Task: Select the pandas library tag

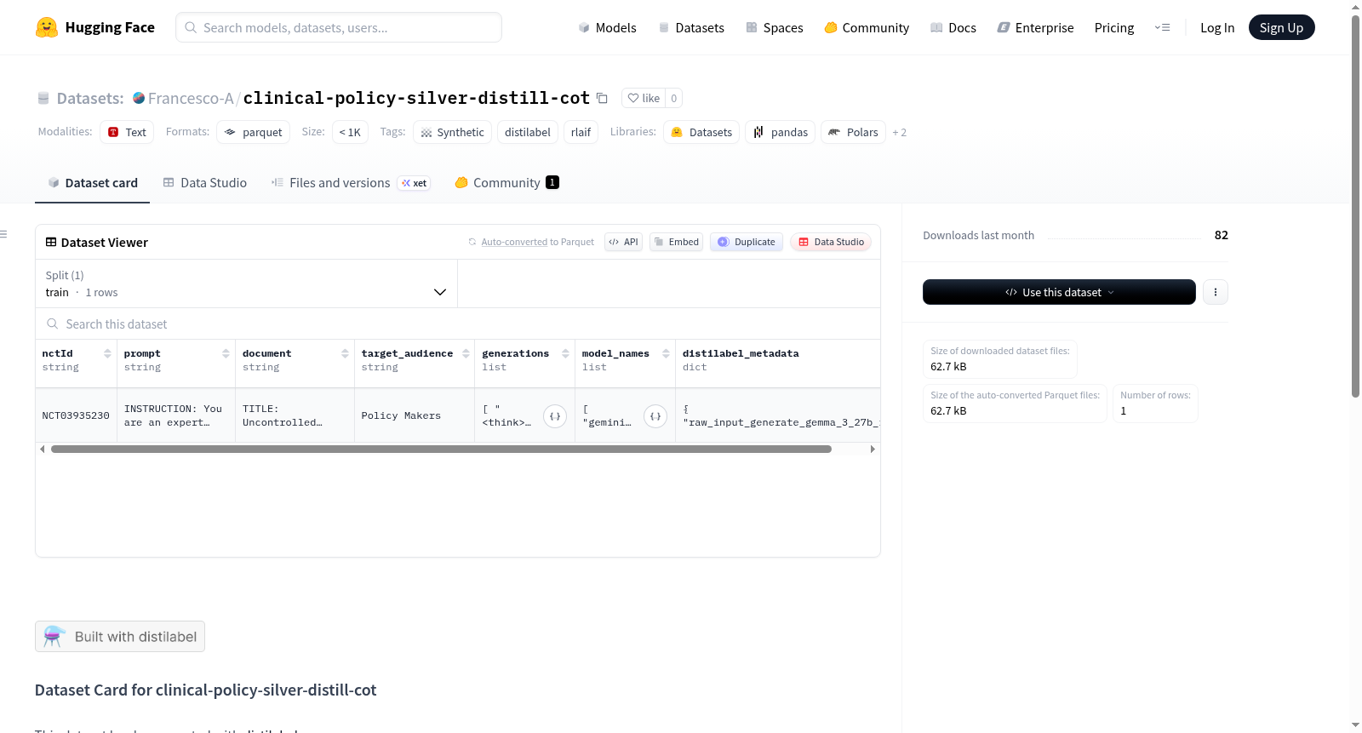Action: (x=781, y=133)
